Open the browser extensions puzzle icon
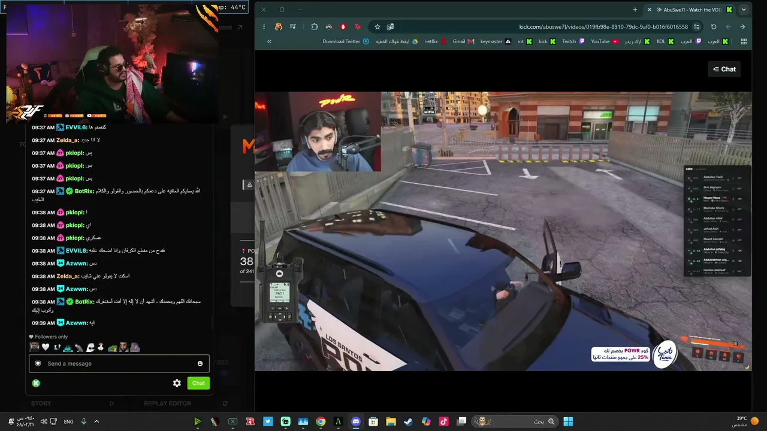The width and height of the screenshot is (767, 431). [x=315, y=26]
